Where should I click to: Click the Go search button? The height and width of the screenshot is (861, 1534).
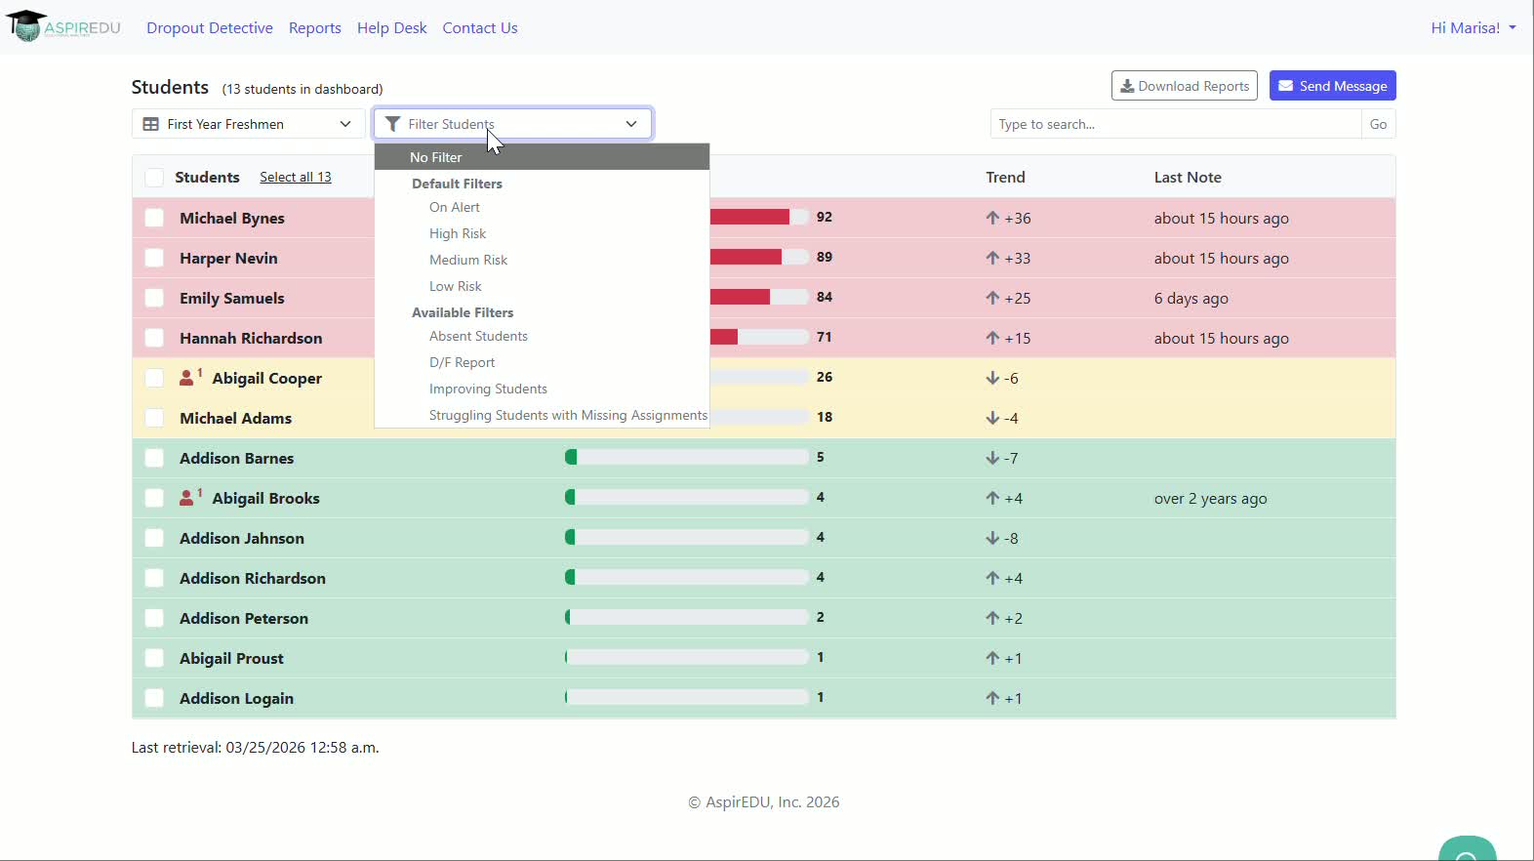click(x=1378, y=124)
